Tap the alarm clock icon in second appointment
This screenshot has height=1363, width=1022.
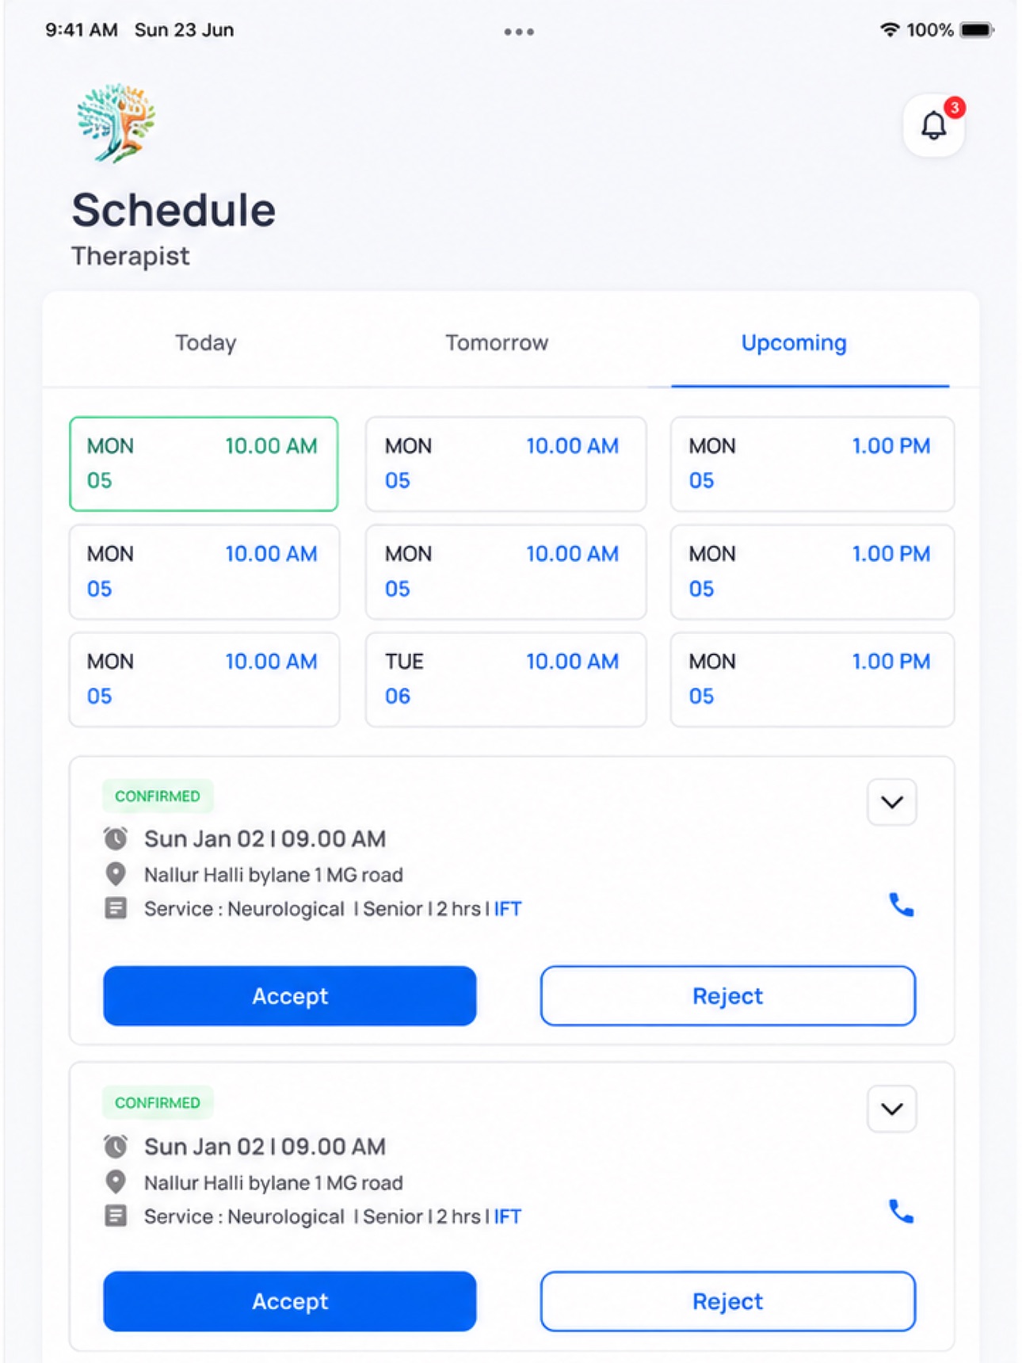tap(116, 1146)
